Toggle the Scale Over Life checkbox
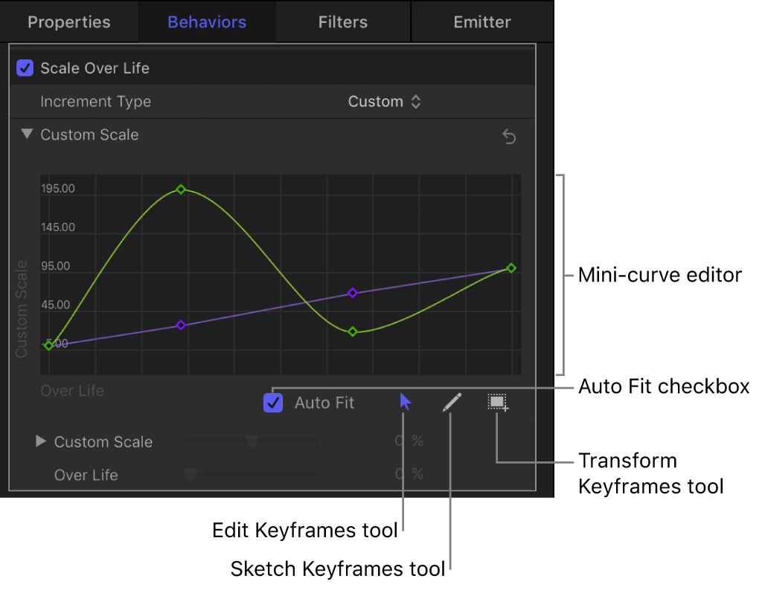Viewport: 765px width, 590px height. (x=25, y=68)
